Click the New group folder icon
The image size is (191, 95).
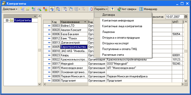point(28,9)
